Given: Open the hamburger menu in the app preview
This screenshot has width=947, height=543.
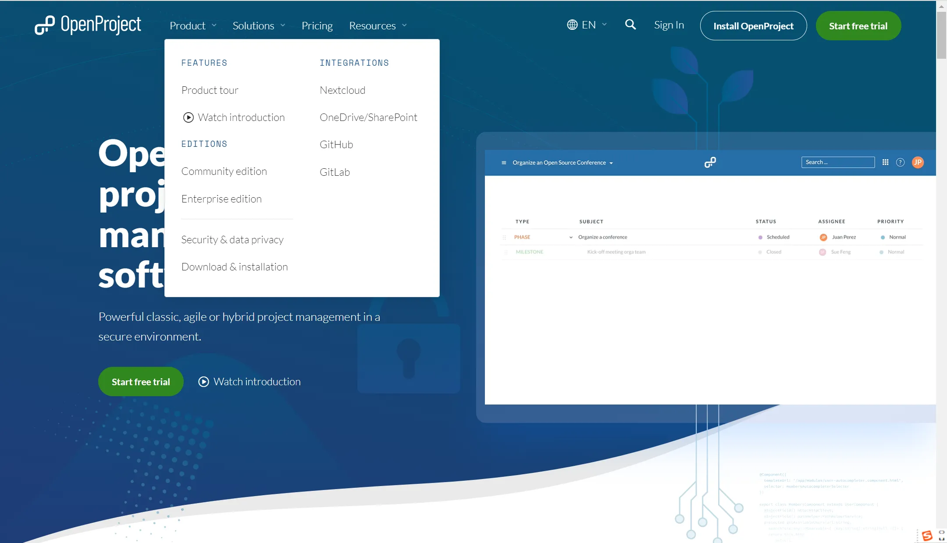Looking at the screenshot, I should tap(504, 163).
